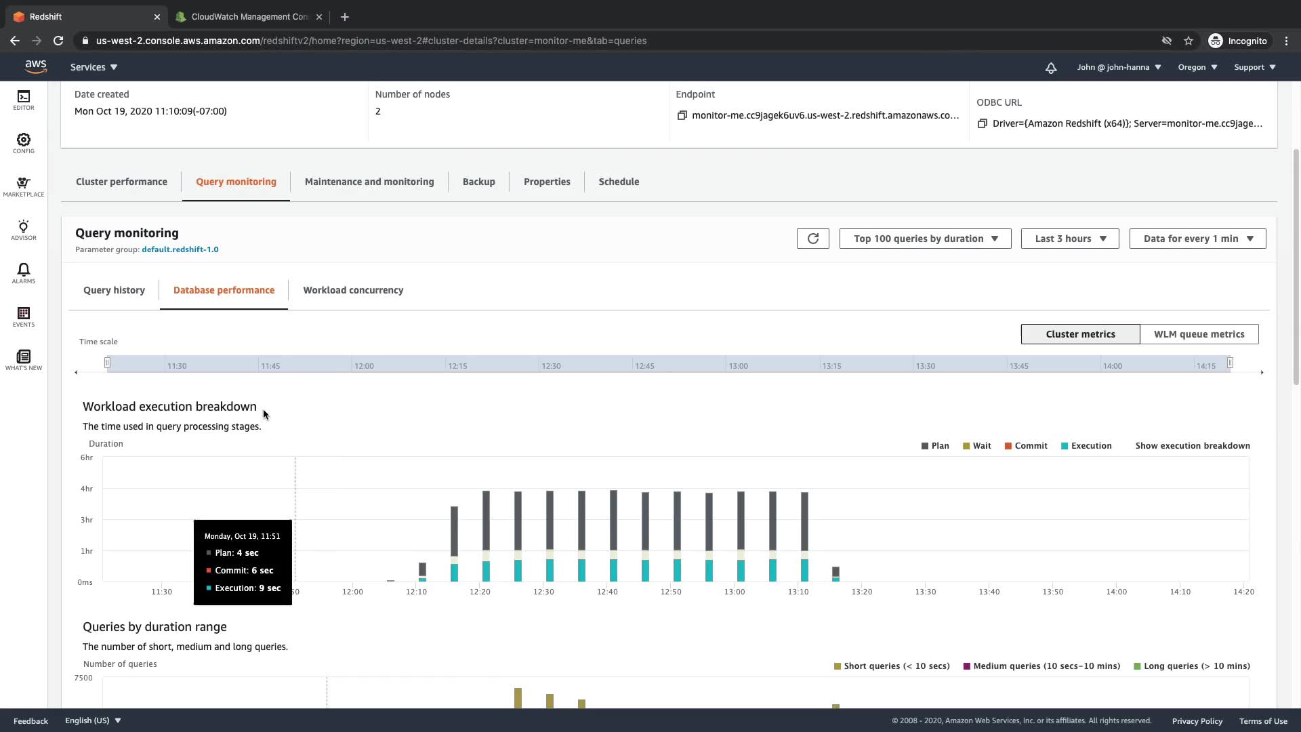Open Data for every 1 min dropdown
Image resolution: width=1301 pixels, height=732 pixels.
(1197, 239)
